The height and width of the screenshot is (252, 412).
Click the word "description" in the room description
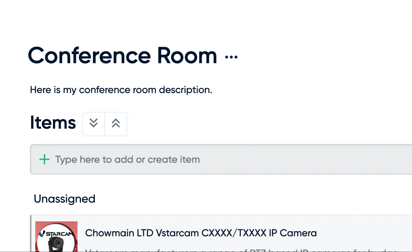pyautogui.click(x=186, y=90)
